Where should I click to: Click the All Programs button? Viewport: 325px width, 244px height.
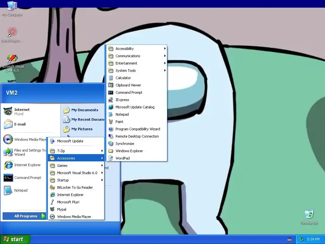click(x=24, y=216)
